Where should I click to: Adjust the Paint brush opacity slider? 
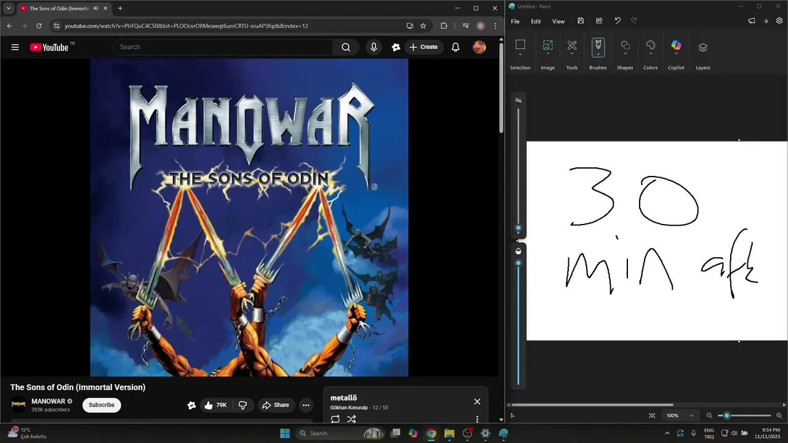pos(518,263)
